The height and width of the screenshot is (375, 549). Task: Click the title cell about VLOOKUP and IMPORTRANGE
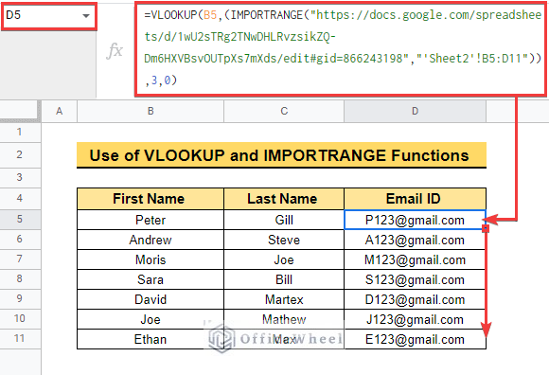[281, 155]
